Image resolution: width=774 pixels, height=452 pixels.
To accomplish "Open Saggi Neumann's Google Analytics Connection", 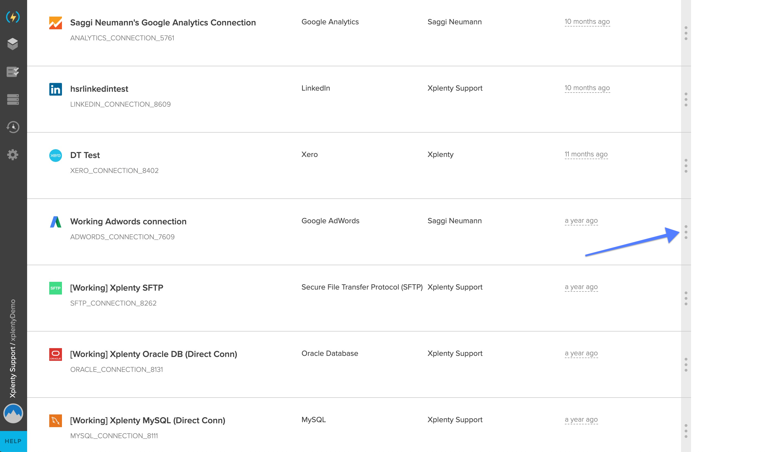I will (x=163, y=23).
